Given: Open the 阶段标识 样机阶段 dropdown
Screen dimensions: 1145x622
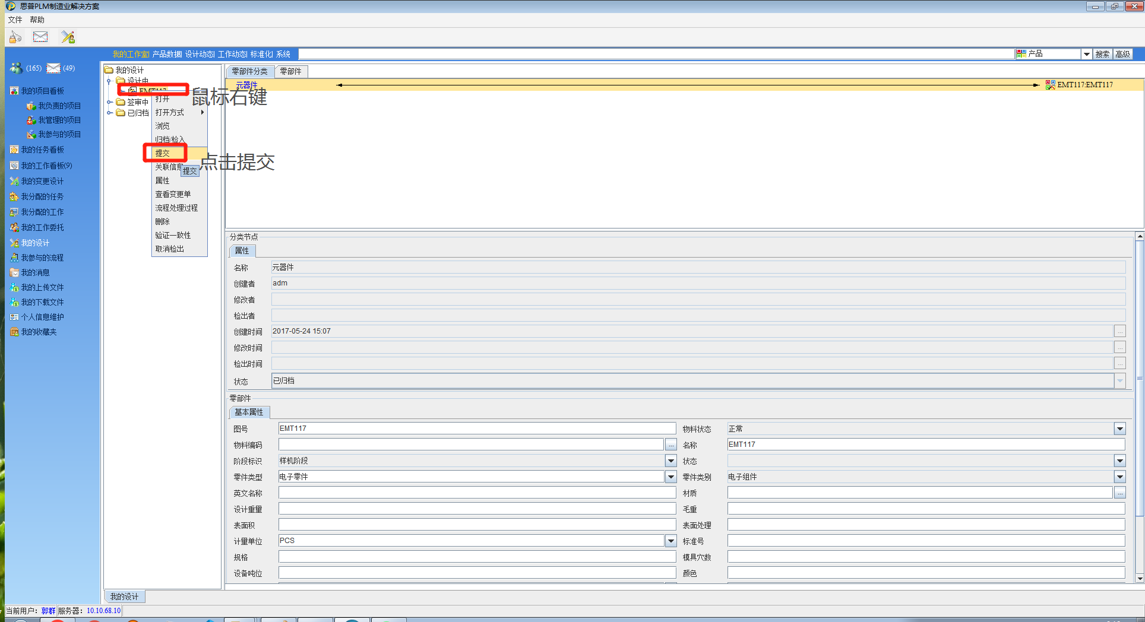Looking at the screenshot, I should (670, 460).
